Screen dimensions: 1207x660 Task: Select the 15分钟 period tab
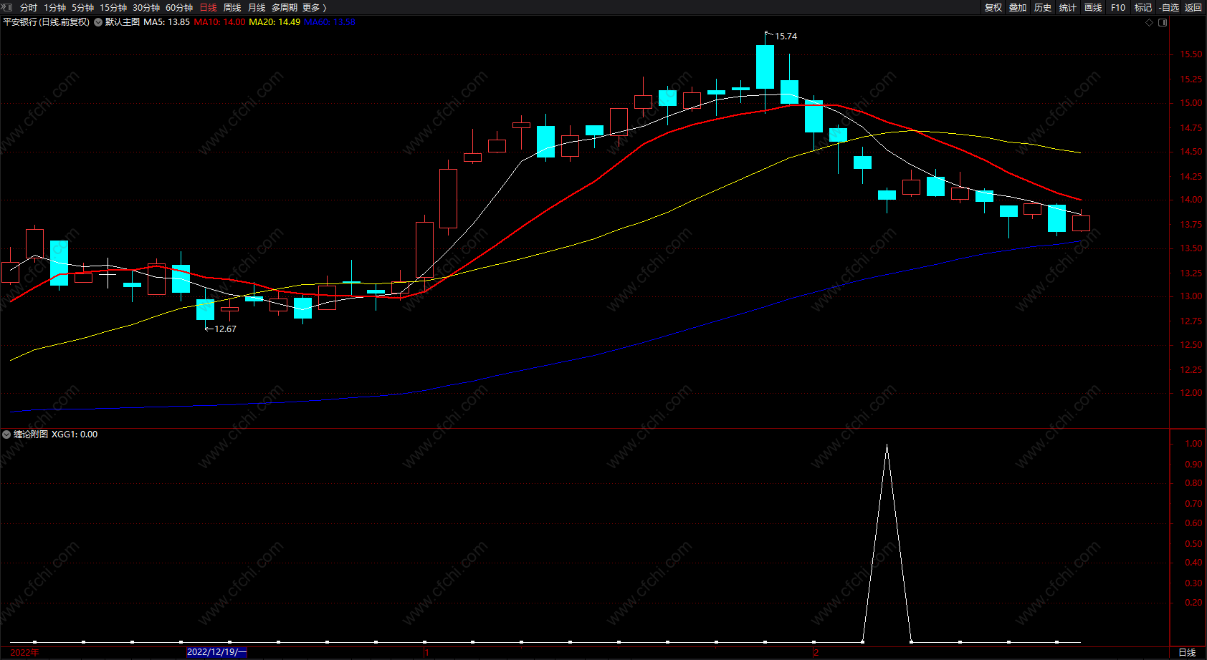pyautogui.click(x=113, y=8)
